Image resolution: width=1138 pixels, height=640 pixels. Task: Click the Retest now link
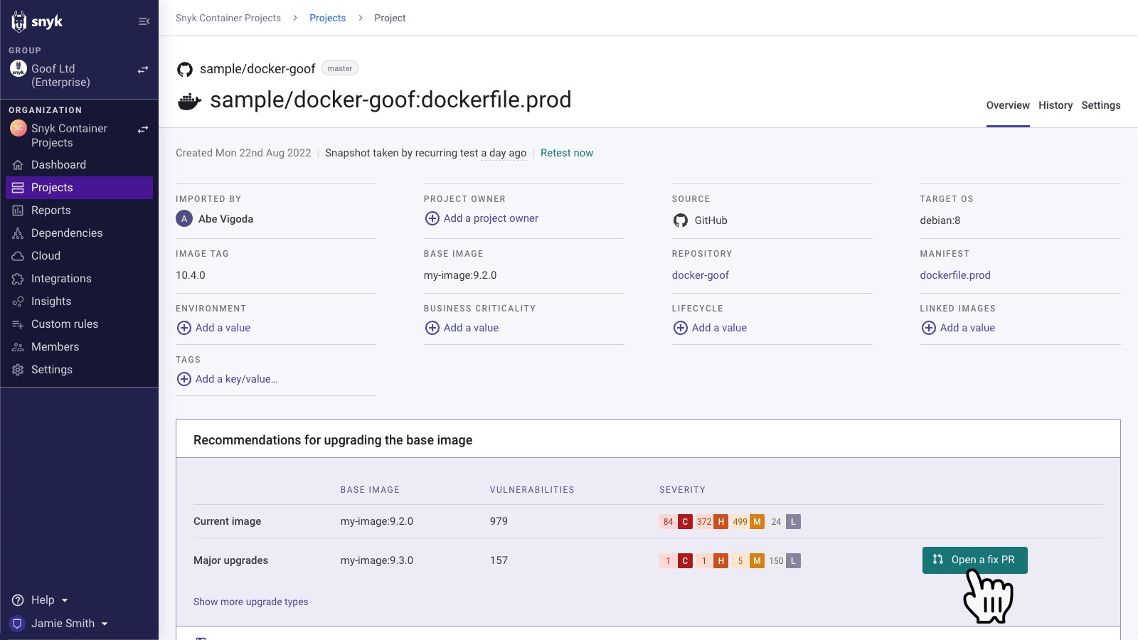click(x=566, y=153)
